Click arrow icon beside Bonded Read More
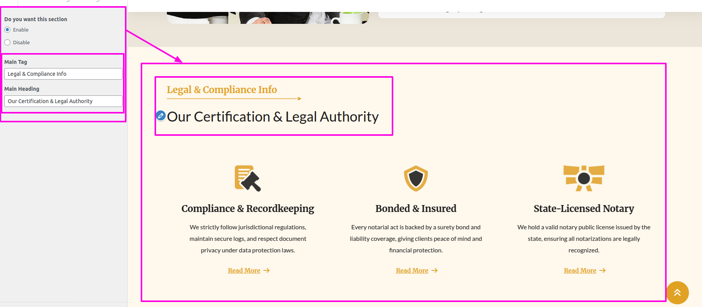Screen dimensions: 702x307 coord(434,271)
